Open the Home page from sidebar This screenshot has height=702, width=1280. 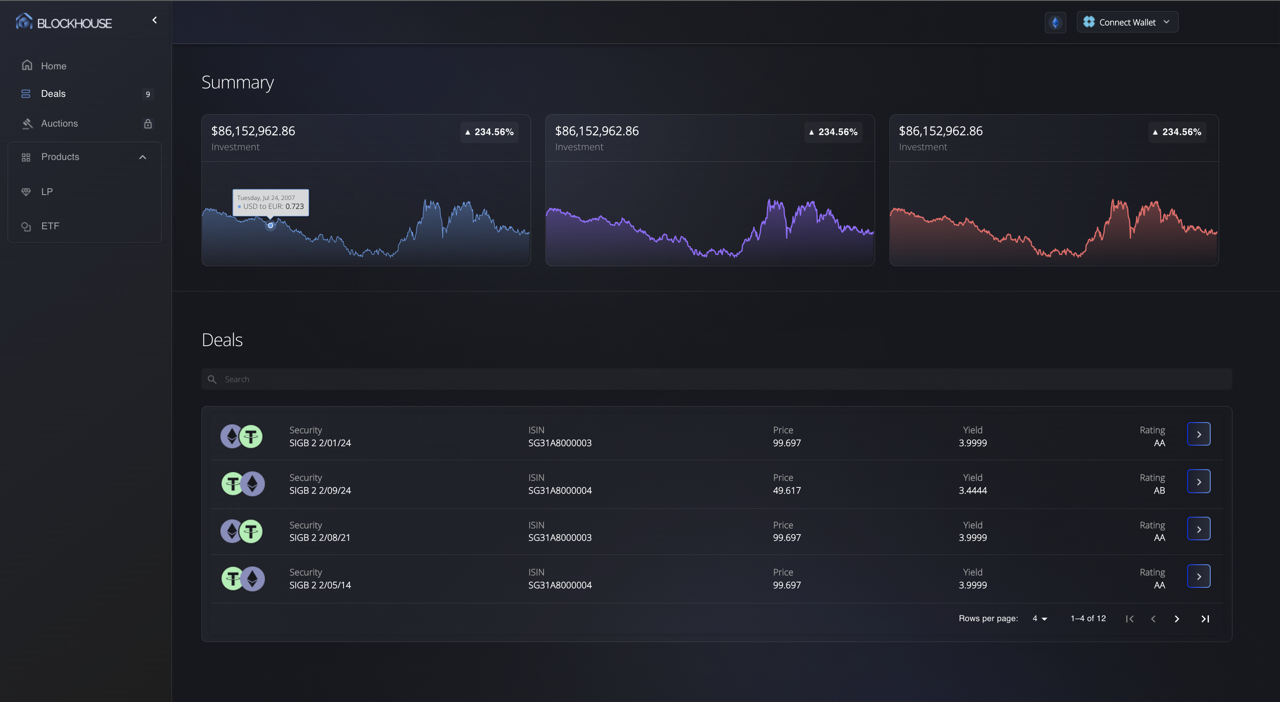pyautogui.click(x=53, y=66)
